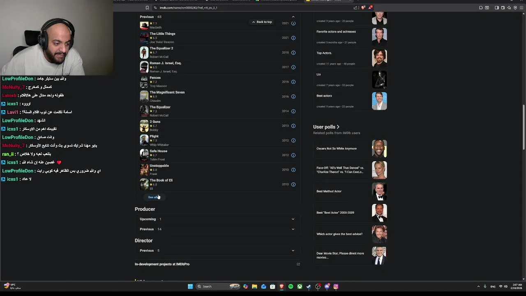Open Xbox app in taskbar
This screenshot has height=296, width=526.
(300, 287)
